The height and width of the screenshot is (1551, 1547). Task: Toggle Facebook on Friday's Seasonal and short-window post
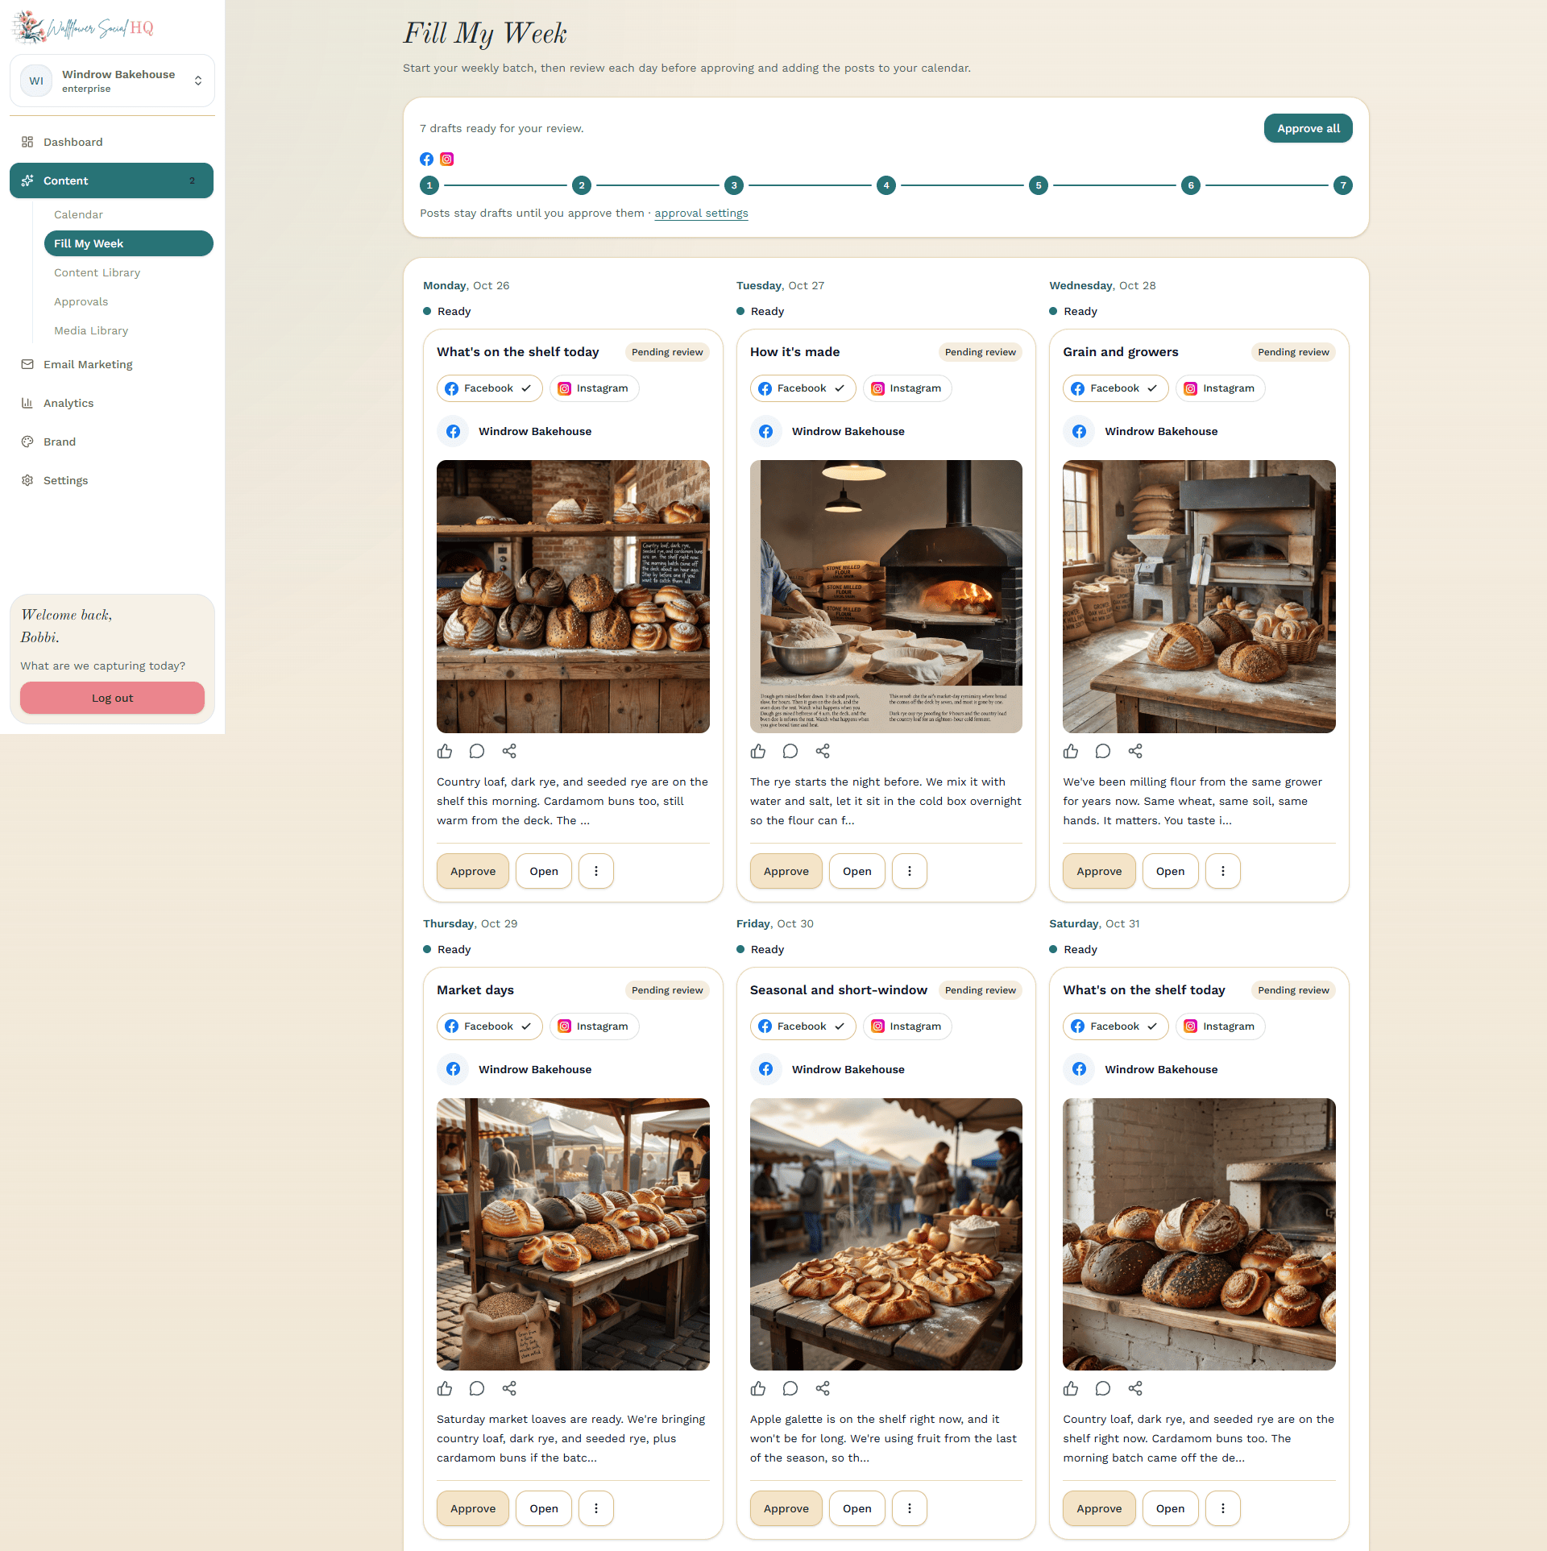tap(803, 1026)
